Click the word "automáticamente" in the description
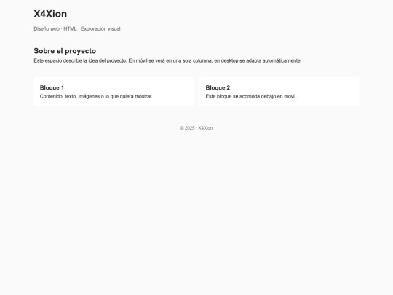 (x=282, y=60)
